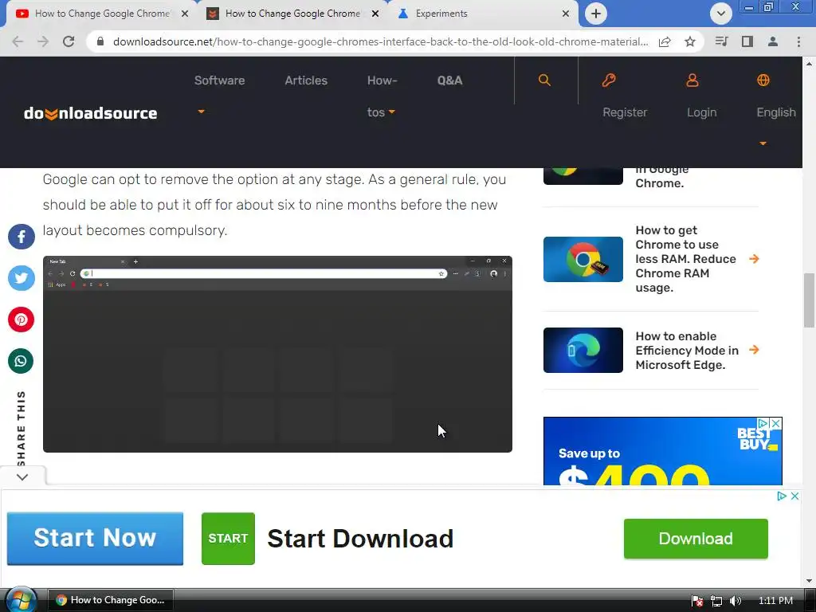Screen dimensions: 816x612
Task: Click the Start Now ad button
Action: point(96,539)
